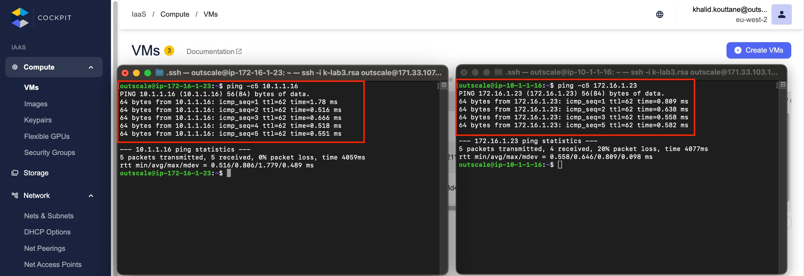
Task: Toggle the right terminal's split pane button
Action: pyautogui.click(x=783, y=85)
